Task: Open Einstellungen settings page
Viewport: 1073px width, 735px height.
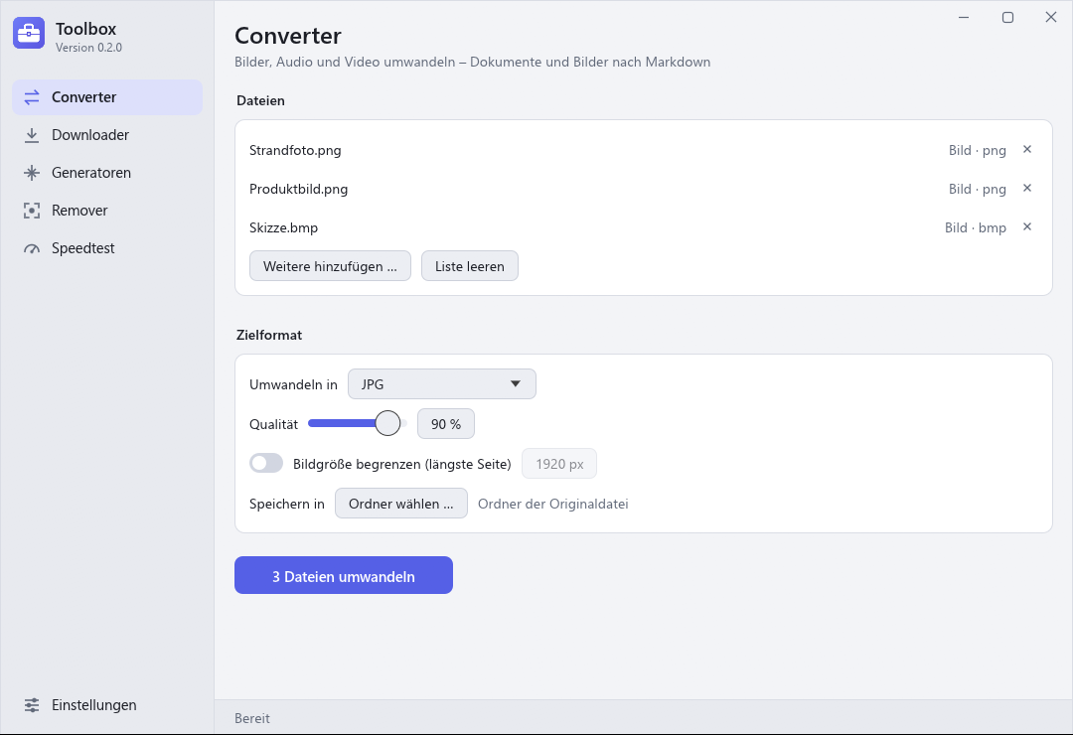Action: coord(107,705)
